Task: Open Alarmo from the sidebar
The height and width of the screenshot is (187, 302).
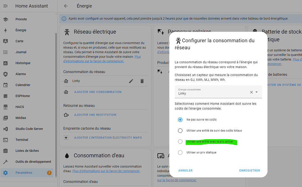Action: 21,74
